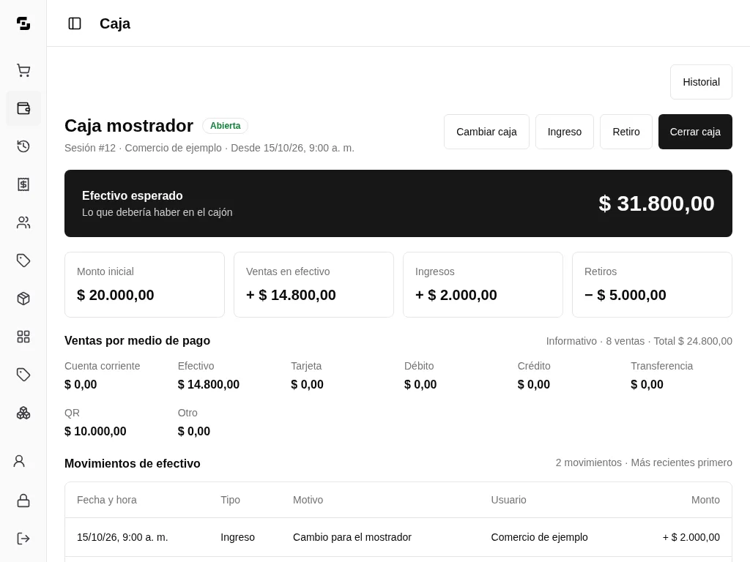Click the Otro payment method label
The height and width of the screenshot is (562, 750).
pos(187,413)
